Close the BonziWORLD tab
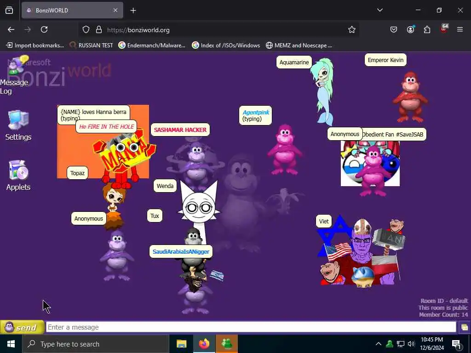This screenshot has height=353, width=471. click(115, 10)
